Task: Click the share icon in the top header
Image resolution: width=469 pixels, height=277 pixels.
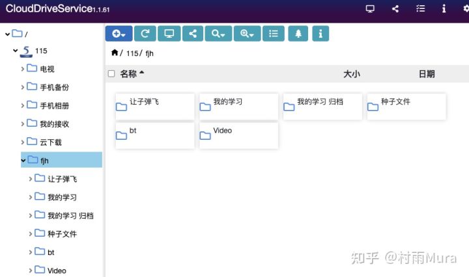Action: (x=395, y=8)
